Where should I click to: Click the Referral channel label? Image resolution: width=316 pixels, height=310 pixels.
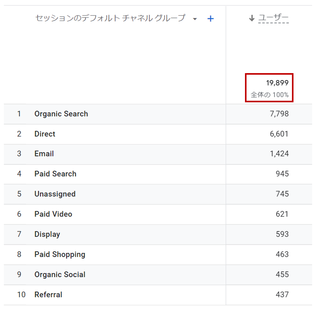(49, 295)
